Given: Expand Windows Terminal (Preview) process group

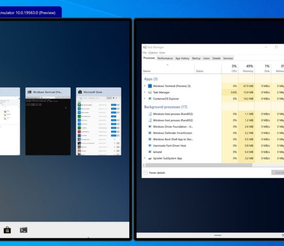Looking at the screenshot, I should (145, 86).
